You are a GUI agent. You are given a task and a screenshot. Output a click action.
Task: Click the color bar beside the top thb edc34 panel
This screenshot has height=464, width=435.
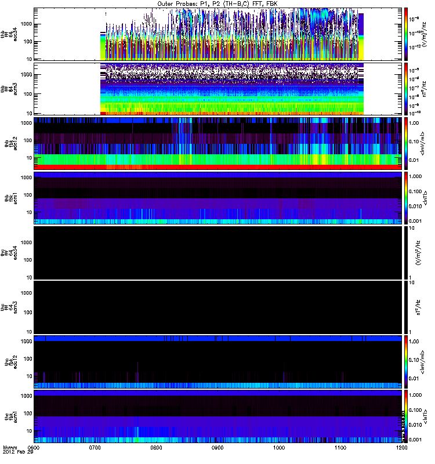coord(407,34)
